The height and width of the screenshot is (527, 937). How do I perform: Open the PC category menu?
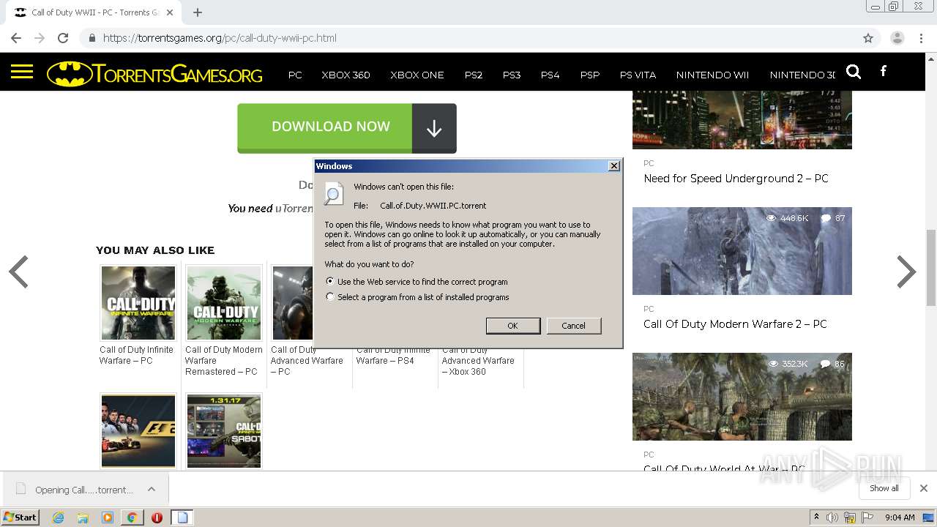[x=295, y=75]
